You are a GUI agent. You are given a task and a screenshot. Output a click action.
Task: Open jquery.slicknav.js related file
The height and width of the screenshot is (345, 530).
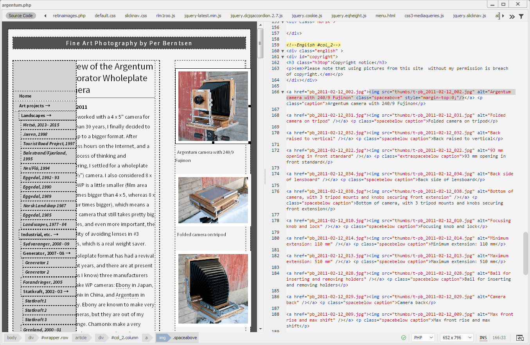[x=469, y=16]
